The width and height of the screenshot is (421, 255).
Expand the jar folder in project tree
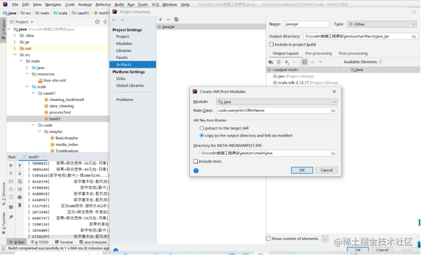pos(15,42)
